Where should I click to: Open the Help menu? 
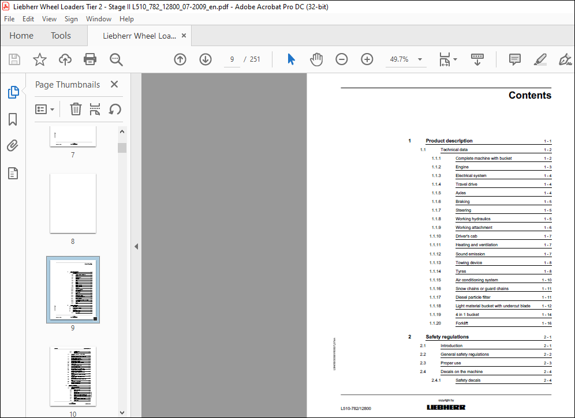pos(126,19)
